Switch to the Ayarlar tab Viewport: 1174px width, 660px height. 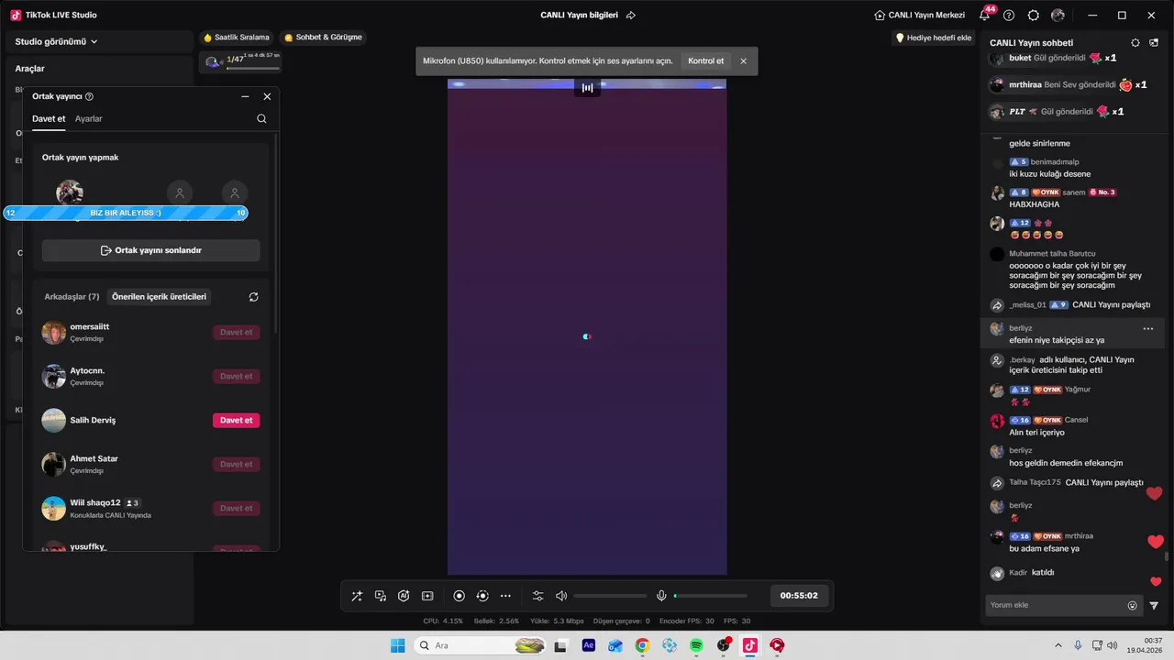click(89, 119)
